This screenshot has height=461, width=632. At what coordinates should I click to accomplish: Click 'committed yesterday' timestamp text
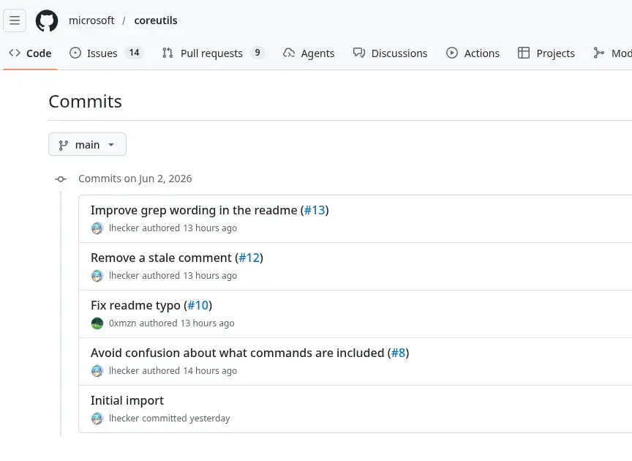tap(186, 419)
